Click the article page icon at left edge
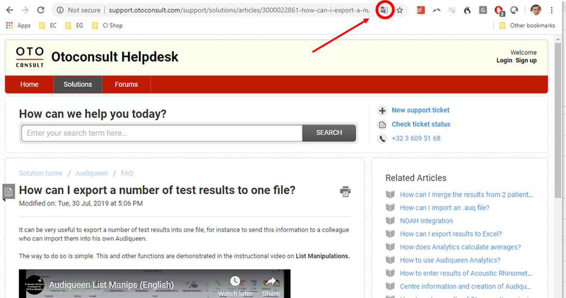The height and width of the screenshot is (298, 566). pos(8,192)
